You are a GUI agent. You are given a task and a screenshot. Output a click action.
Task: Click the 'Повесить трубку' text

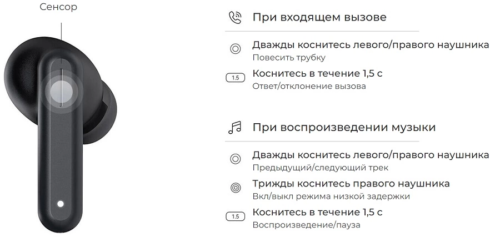coord(289,58)
